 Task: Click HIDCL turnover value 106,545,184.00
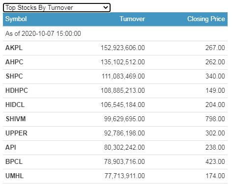tap(123, 105)
